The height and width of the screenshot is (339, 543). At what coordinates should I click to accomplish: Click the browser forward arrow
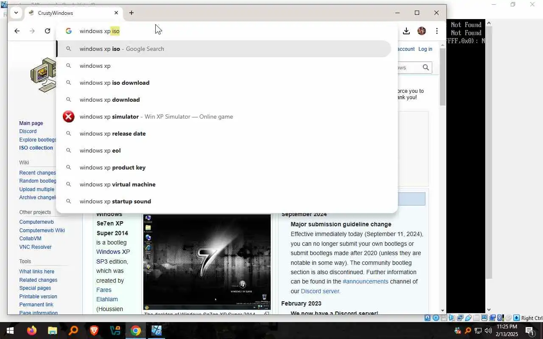click(x=32, y=31)
